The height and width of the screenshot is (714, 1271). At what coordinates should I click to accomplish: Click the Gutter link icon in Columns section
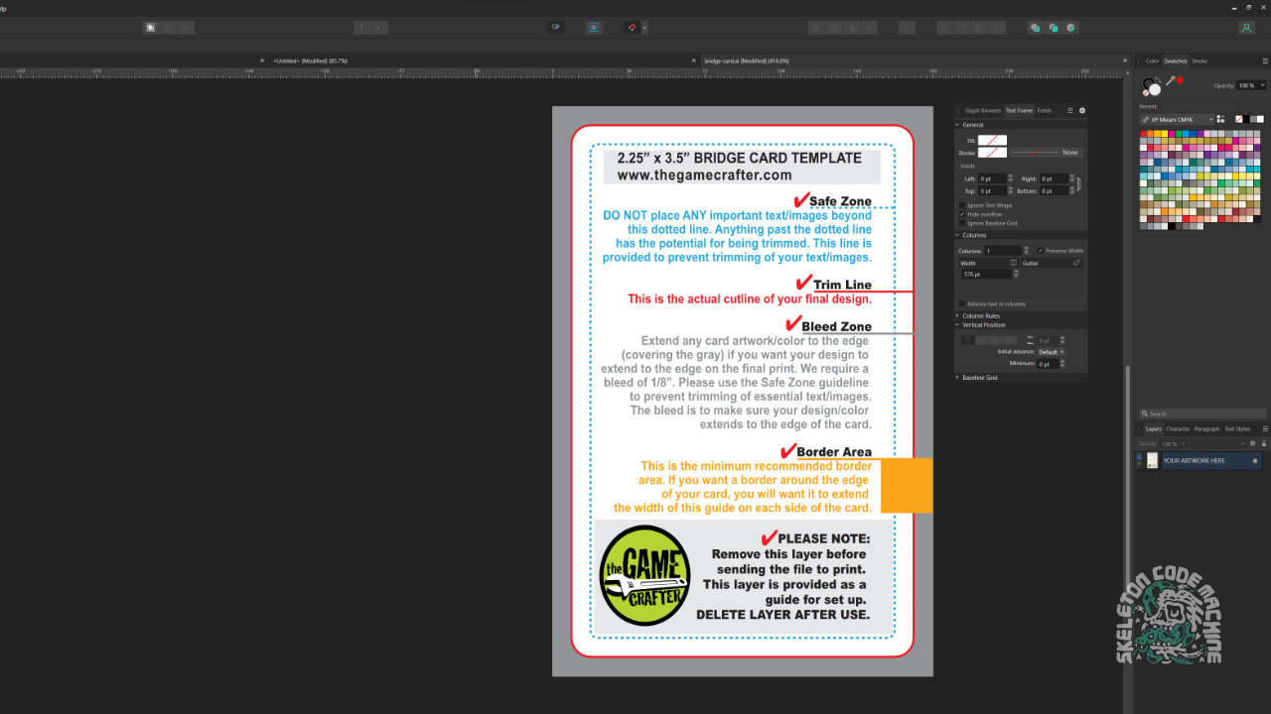pos(1077,263)
